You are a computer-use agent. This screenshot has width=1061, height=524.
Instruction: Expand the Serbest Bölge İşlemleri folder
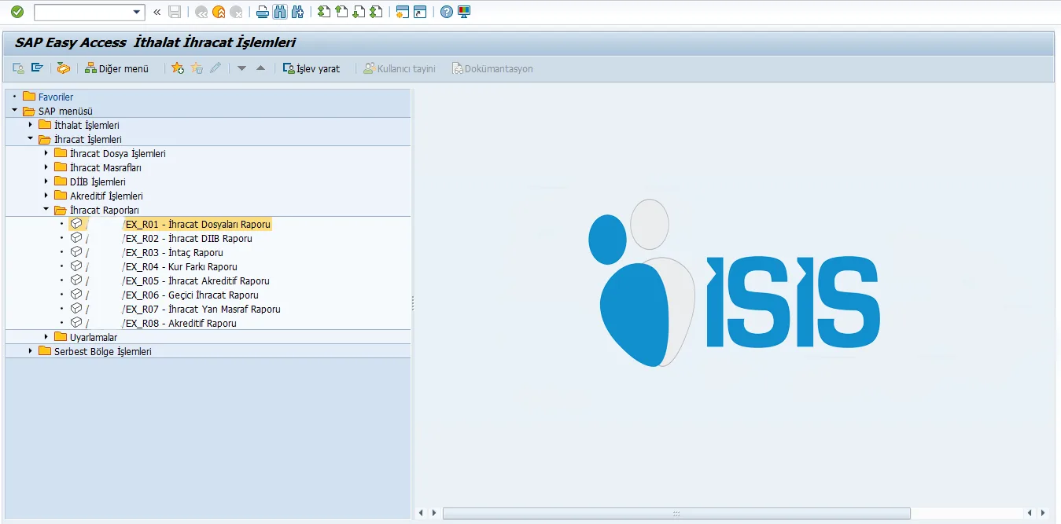pos(30,351)
